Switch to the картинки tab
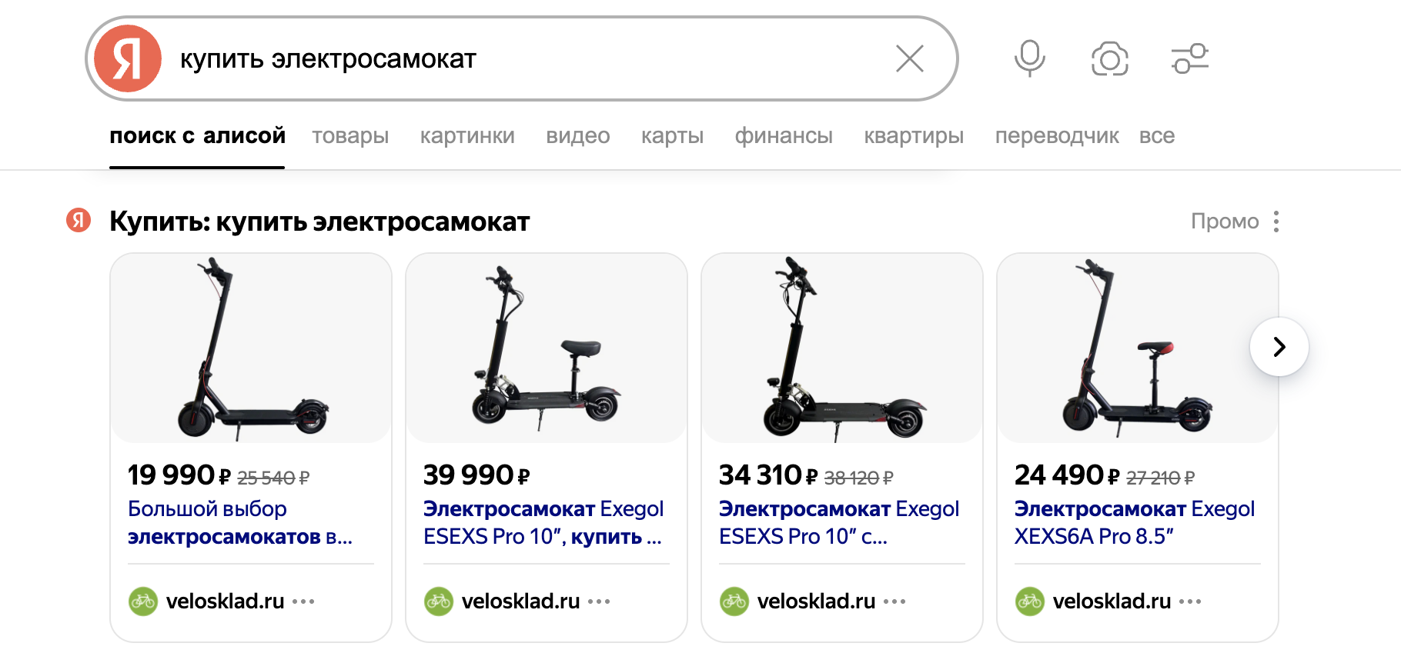 (x=467, y=136)
